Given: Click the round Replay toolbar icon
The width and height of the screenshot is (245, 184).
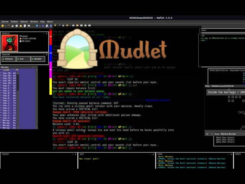Looking at the screenshot, I should (x=73, y=26).
